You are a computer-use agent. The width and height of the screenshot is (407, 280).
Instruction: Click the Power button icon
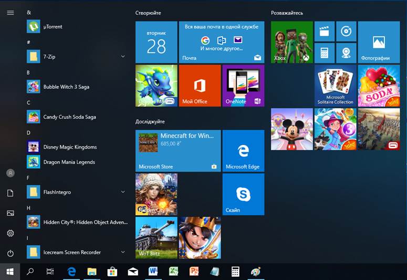[11, 253]
